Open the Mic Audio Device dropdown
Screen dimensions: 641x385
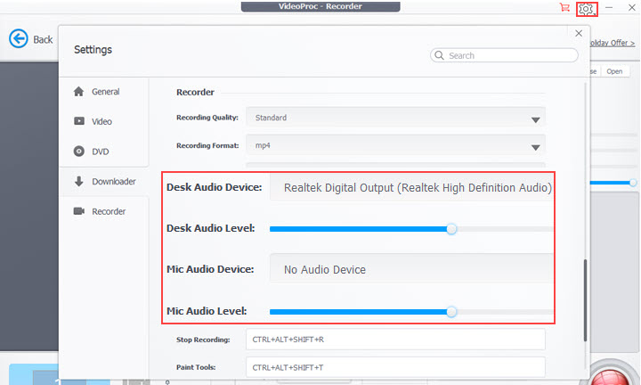[411, 269]
